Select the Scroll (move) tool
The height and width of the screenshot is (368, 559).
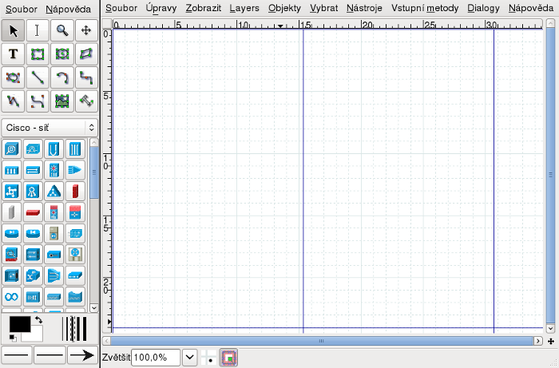[85, 31]
